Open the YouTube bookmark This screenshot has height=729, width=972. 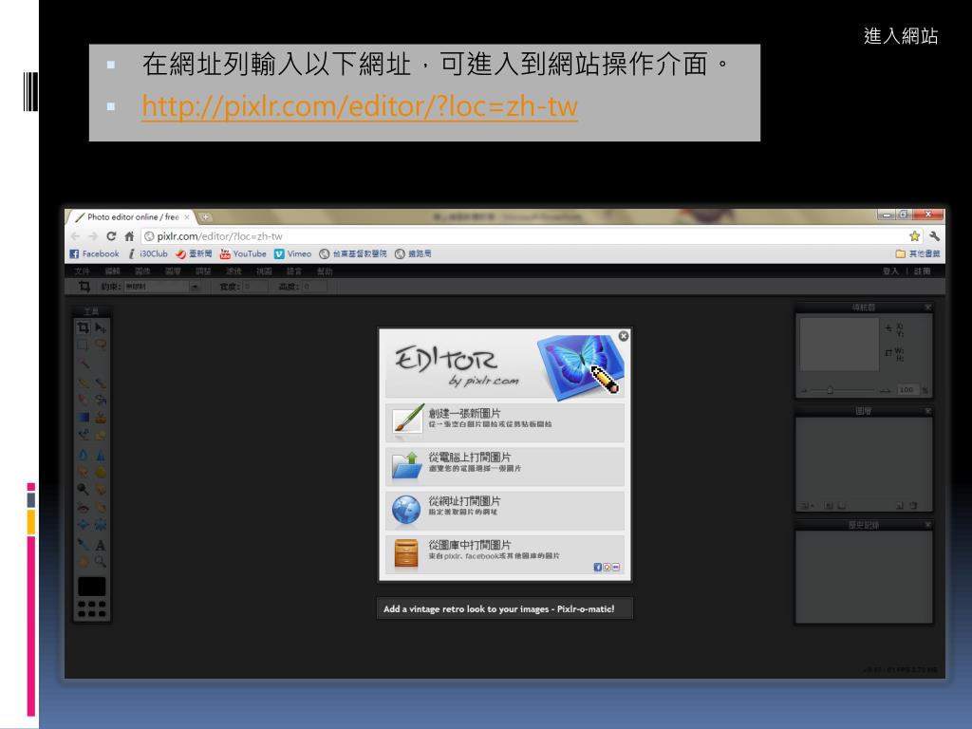coord(243,253)
